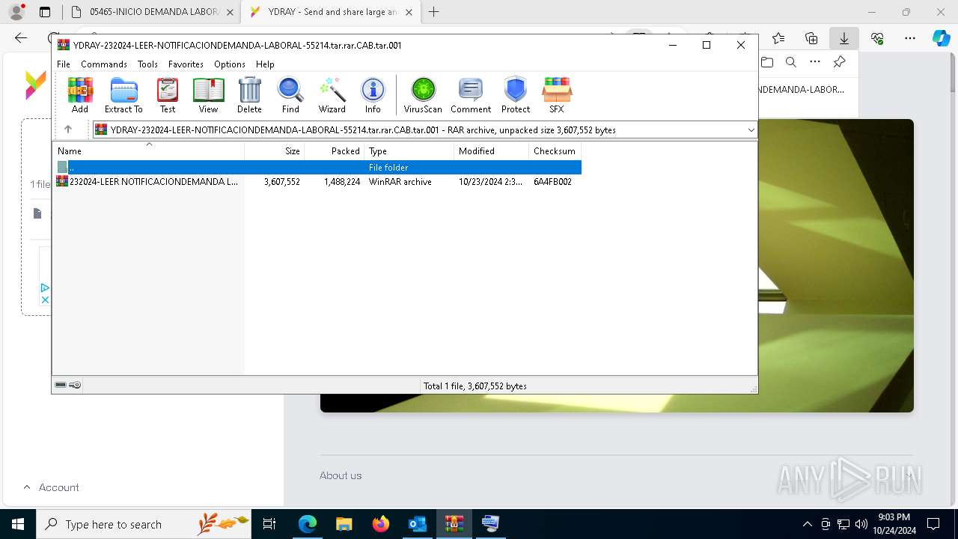This screenshot has height=539, width=958.
Task: Sort by Size column header
Action: click(x=275, y=151)
